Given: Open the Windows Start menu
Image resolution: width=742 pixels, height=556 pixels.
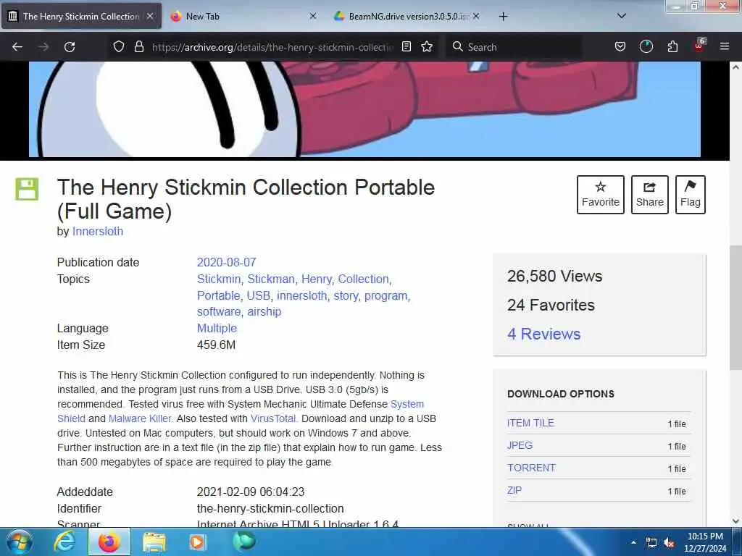Looking at the screenshot, I should [19, 542].
